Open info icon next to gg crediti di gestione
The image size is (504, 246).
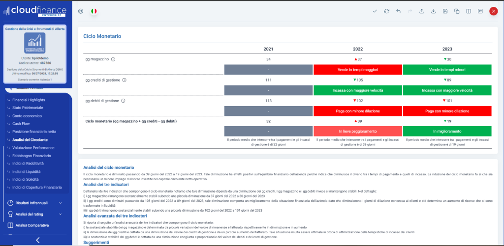pyautogui.click(x=124, y=80)
